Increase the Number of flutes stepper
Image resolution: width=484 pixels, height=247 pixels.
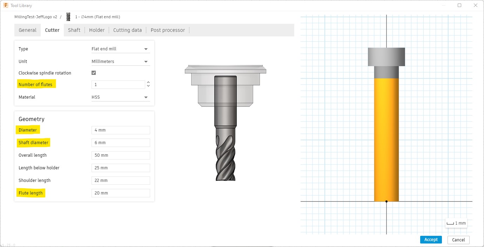(148, 83)
